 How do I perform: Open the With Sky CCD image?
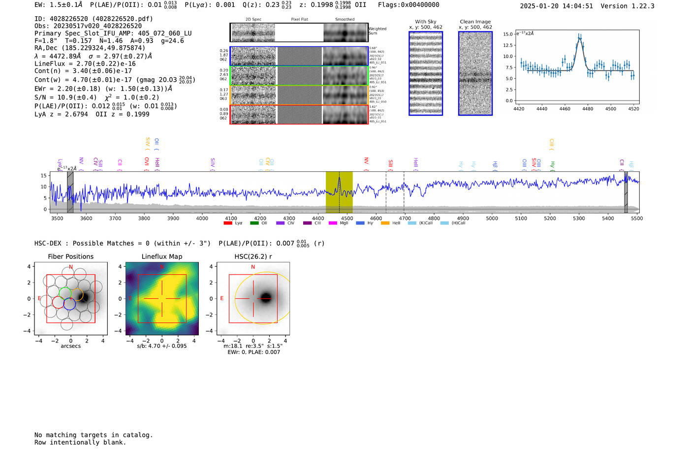(x=426, y=73)
